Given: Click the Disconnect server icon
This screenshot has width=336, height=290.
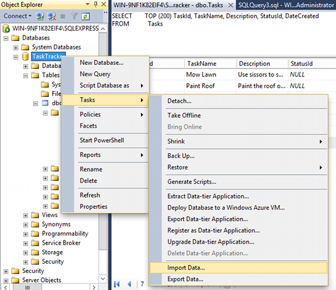Looking at the screenshot, I should pos(51,16).
